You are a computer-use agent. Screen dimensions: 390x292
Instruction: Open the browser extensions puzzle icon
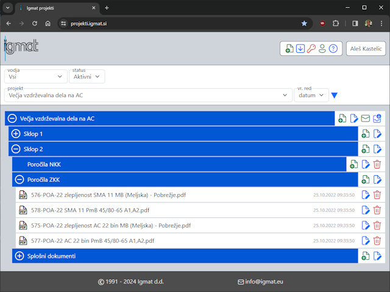pyautogui.click(x=336, y=23)
